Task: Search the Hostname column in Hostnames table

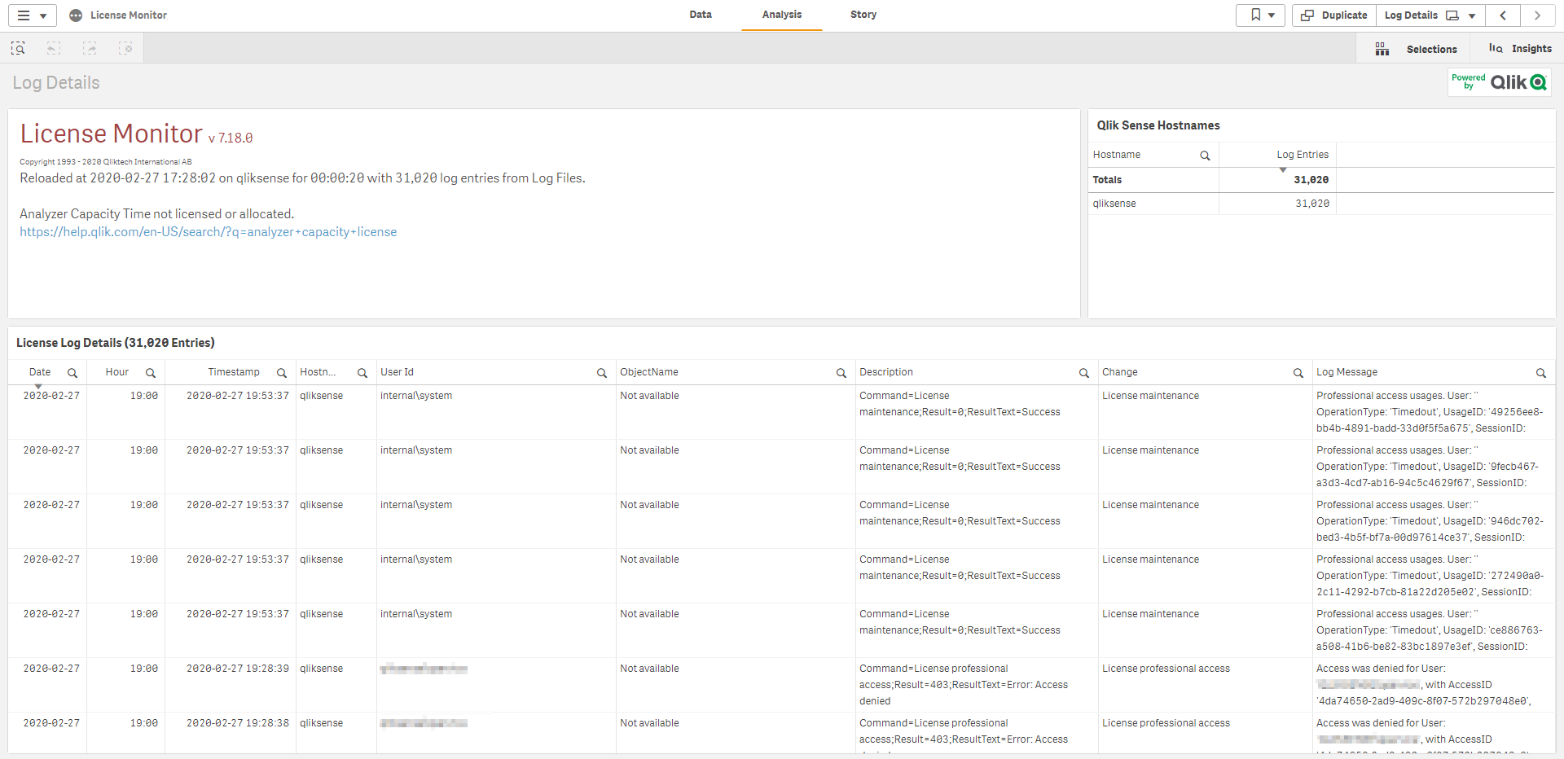Action: 1205,156
